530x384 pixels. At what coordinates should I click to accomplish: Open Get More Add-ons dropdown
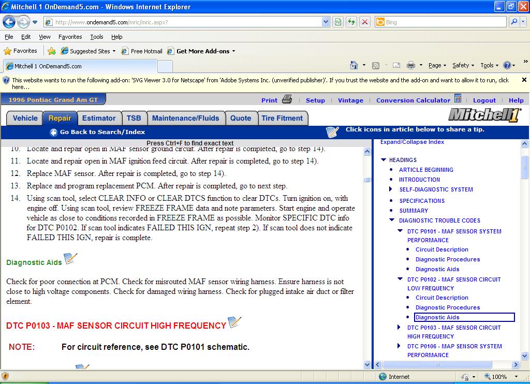point(202,51)
